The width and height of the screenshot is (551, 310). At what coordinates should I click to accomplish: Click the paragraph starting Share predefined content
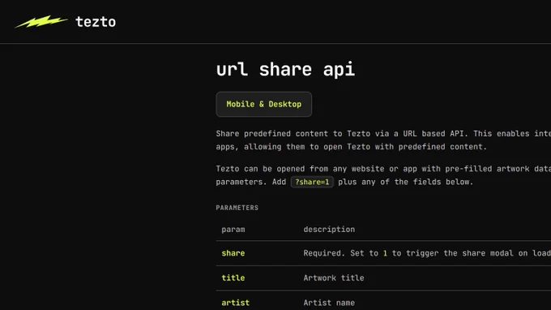click(x=383, y=140)
